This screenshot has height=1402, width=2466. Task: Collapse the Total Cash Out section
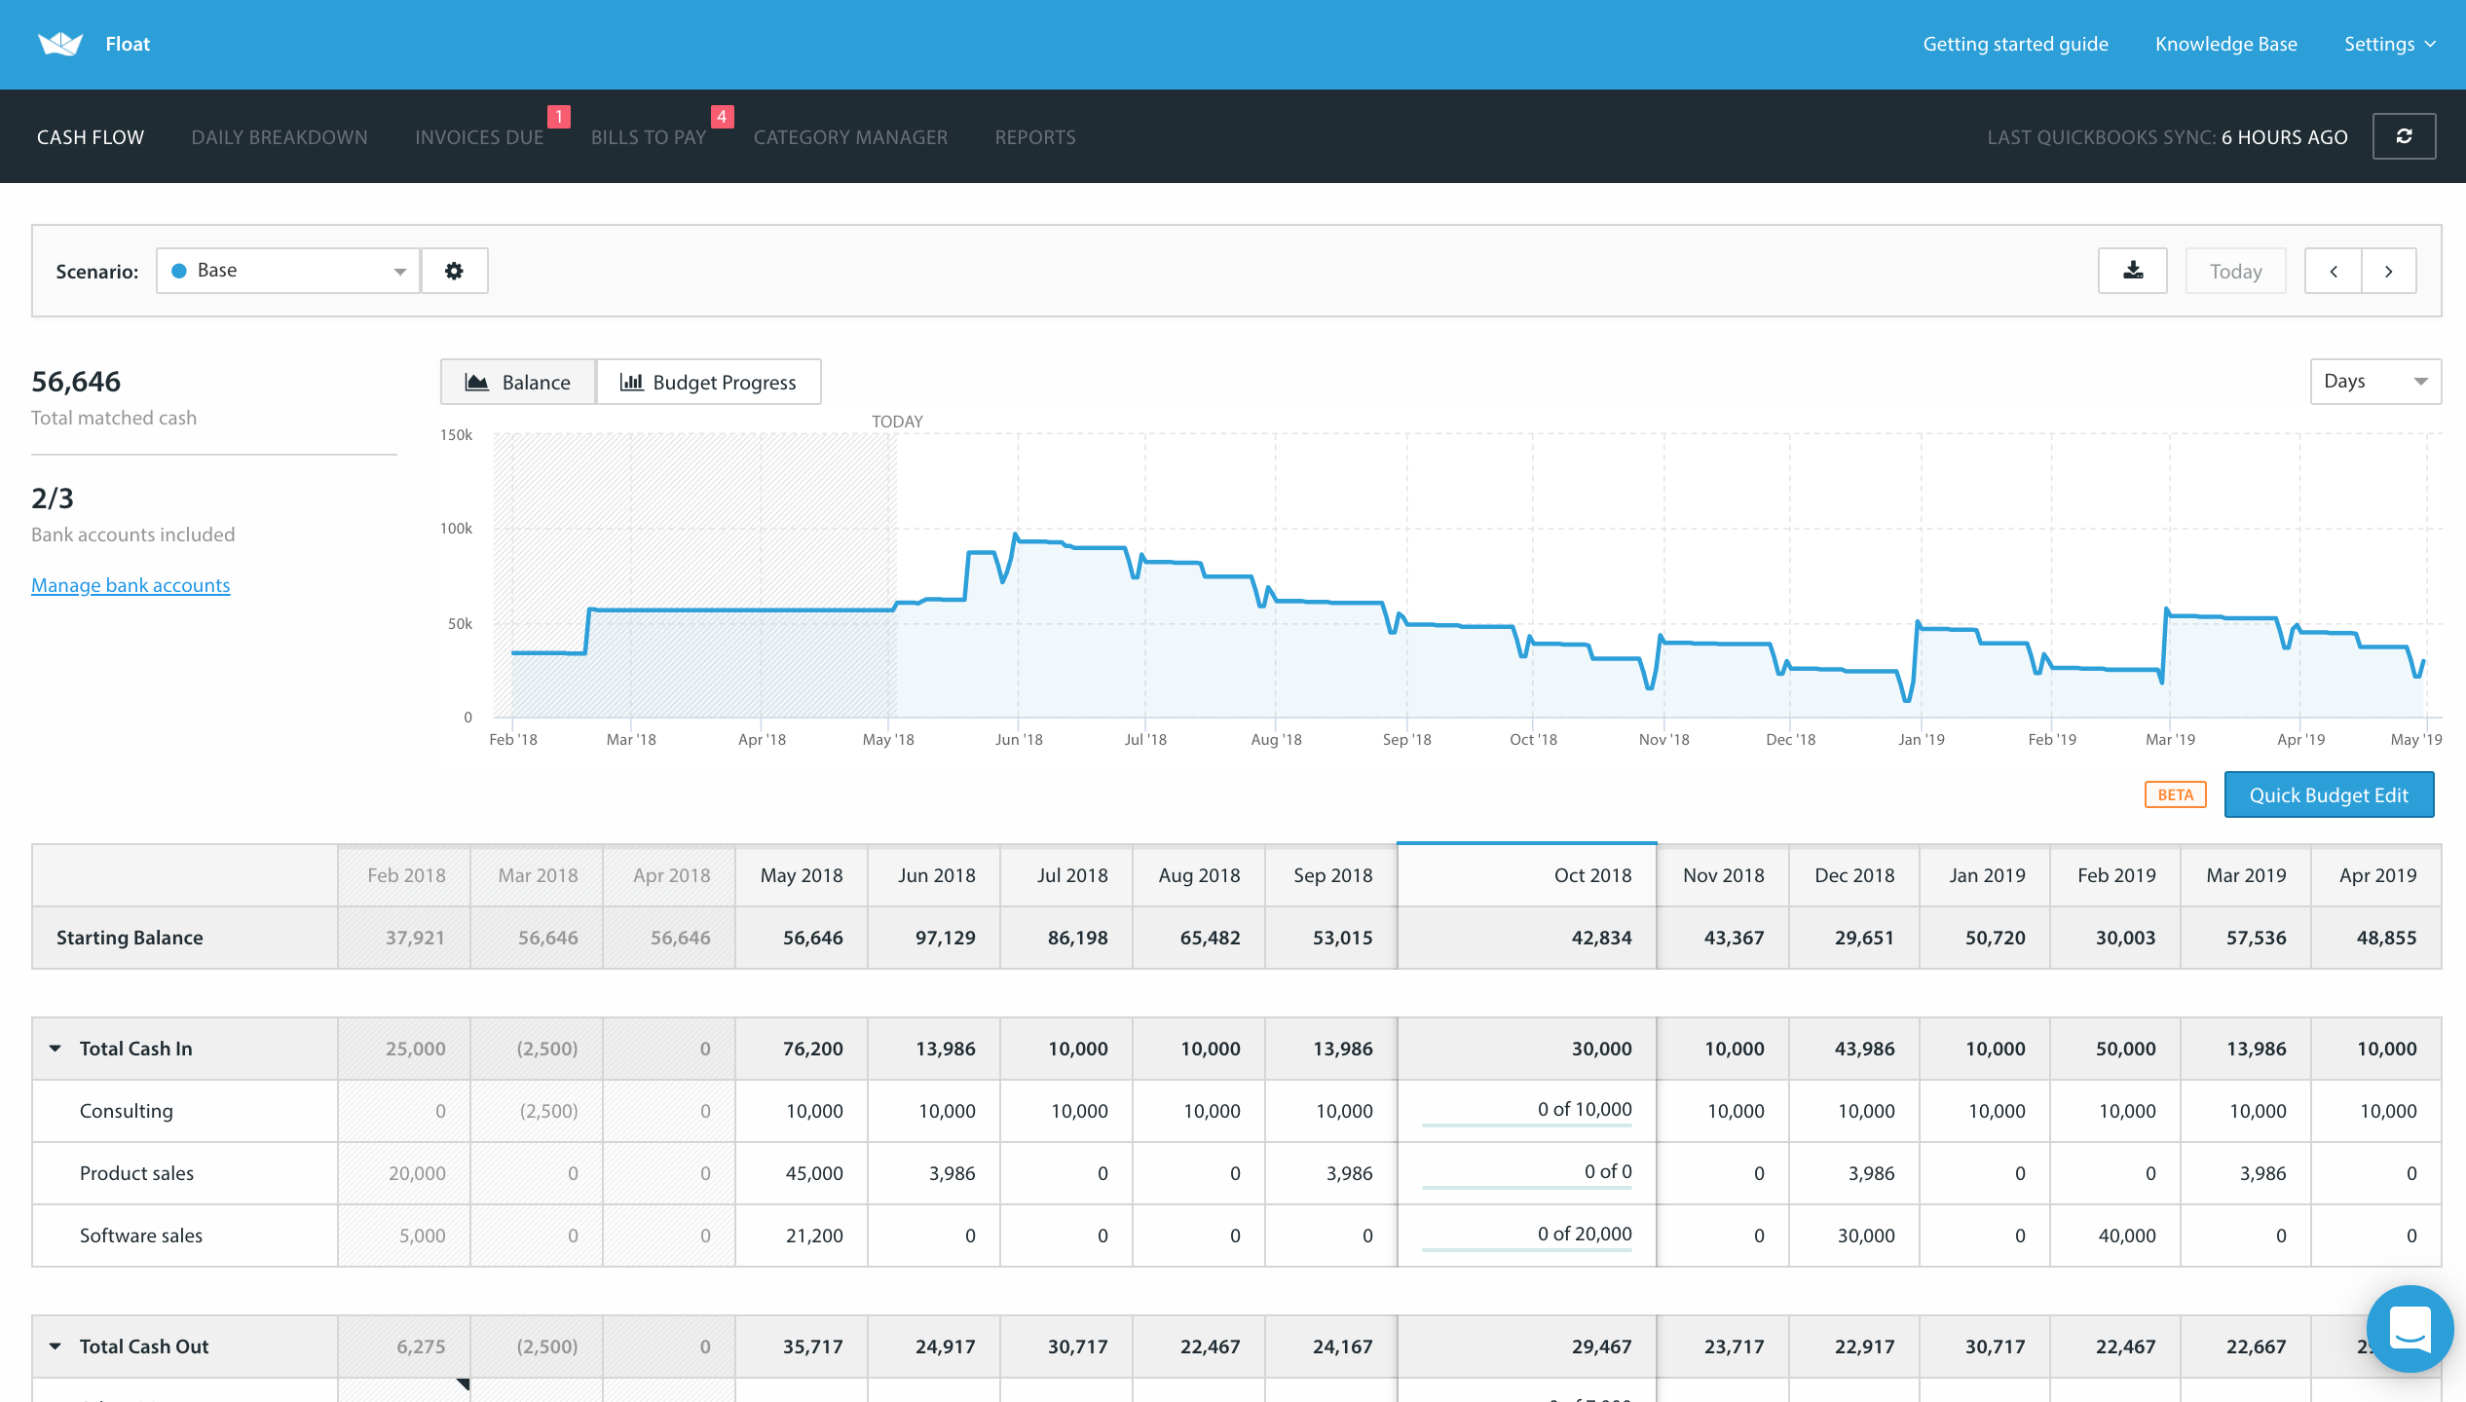pyautogui.click(x=56, y=1347)
